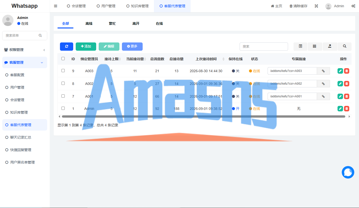Click the blue refresh button
359x208 pixels.
click(x=66, y=46)
